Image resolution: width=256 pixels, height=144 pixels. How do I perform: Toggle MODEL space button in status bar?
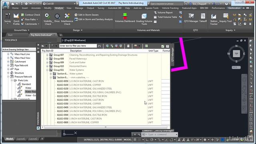point(128,140)
